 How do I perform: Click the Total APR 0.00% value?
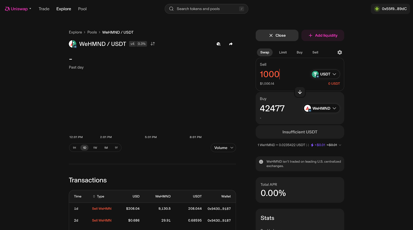tap(273, 193)
